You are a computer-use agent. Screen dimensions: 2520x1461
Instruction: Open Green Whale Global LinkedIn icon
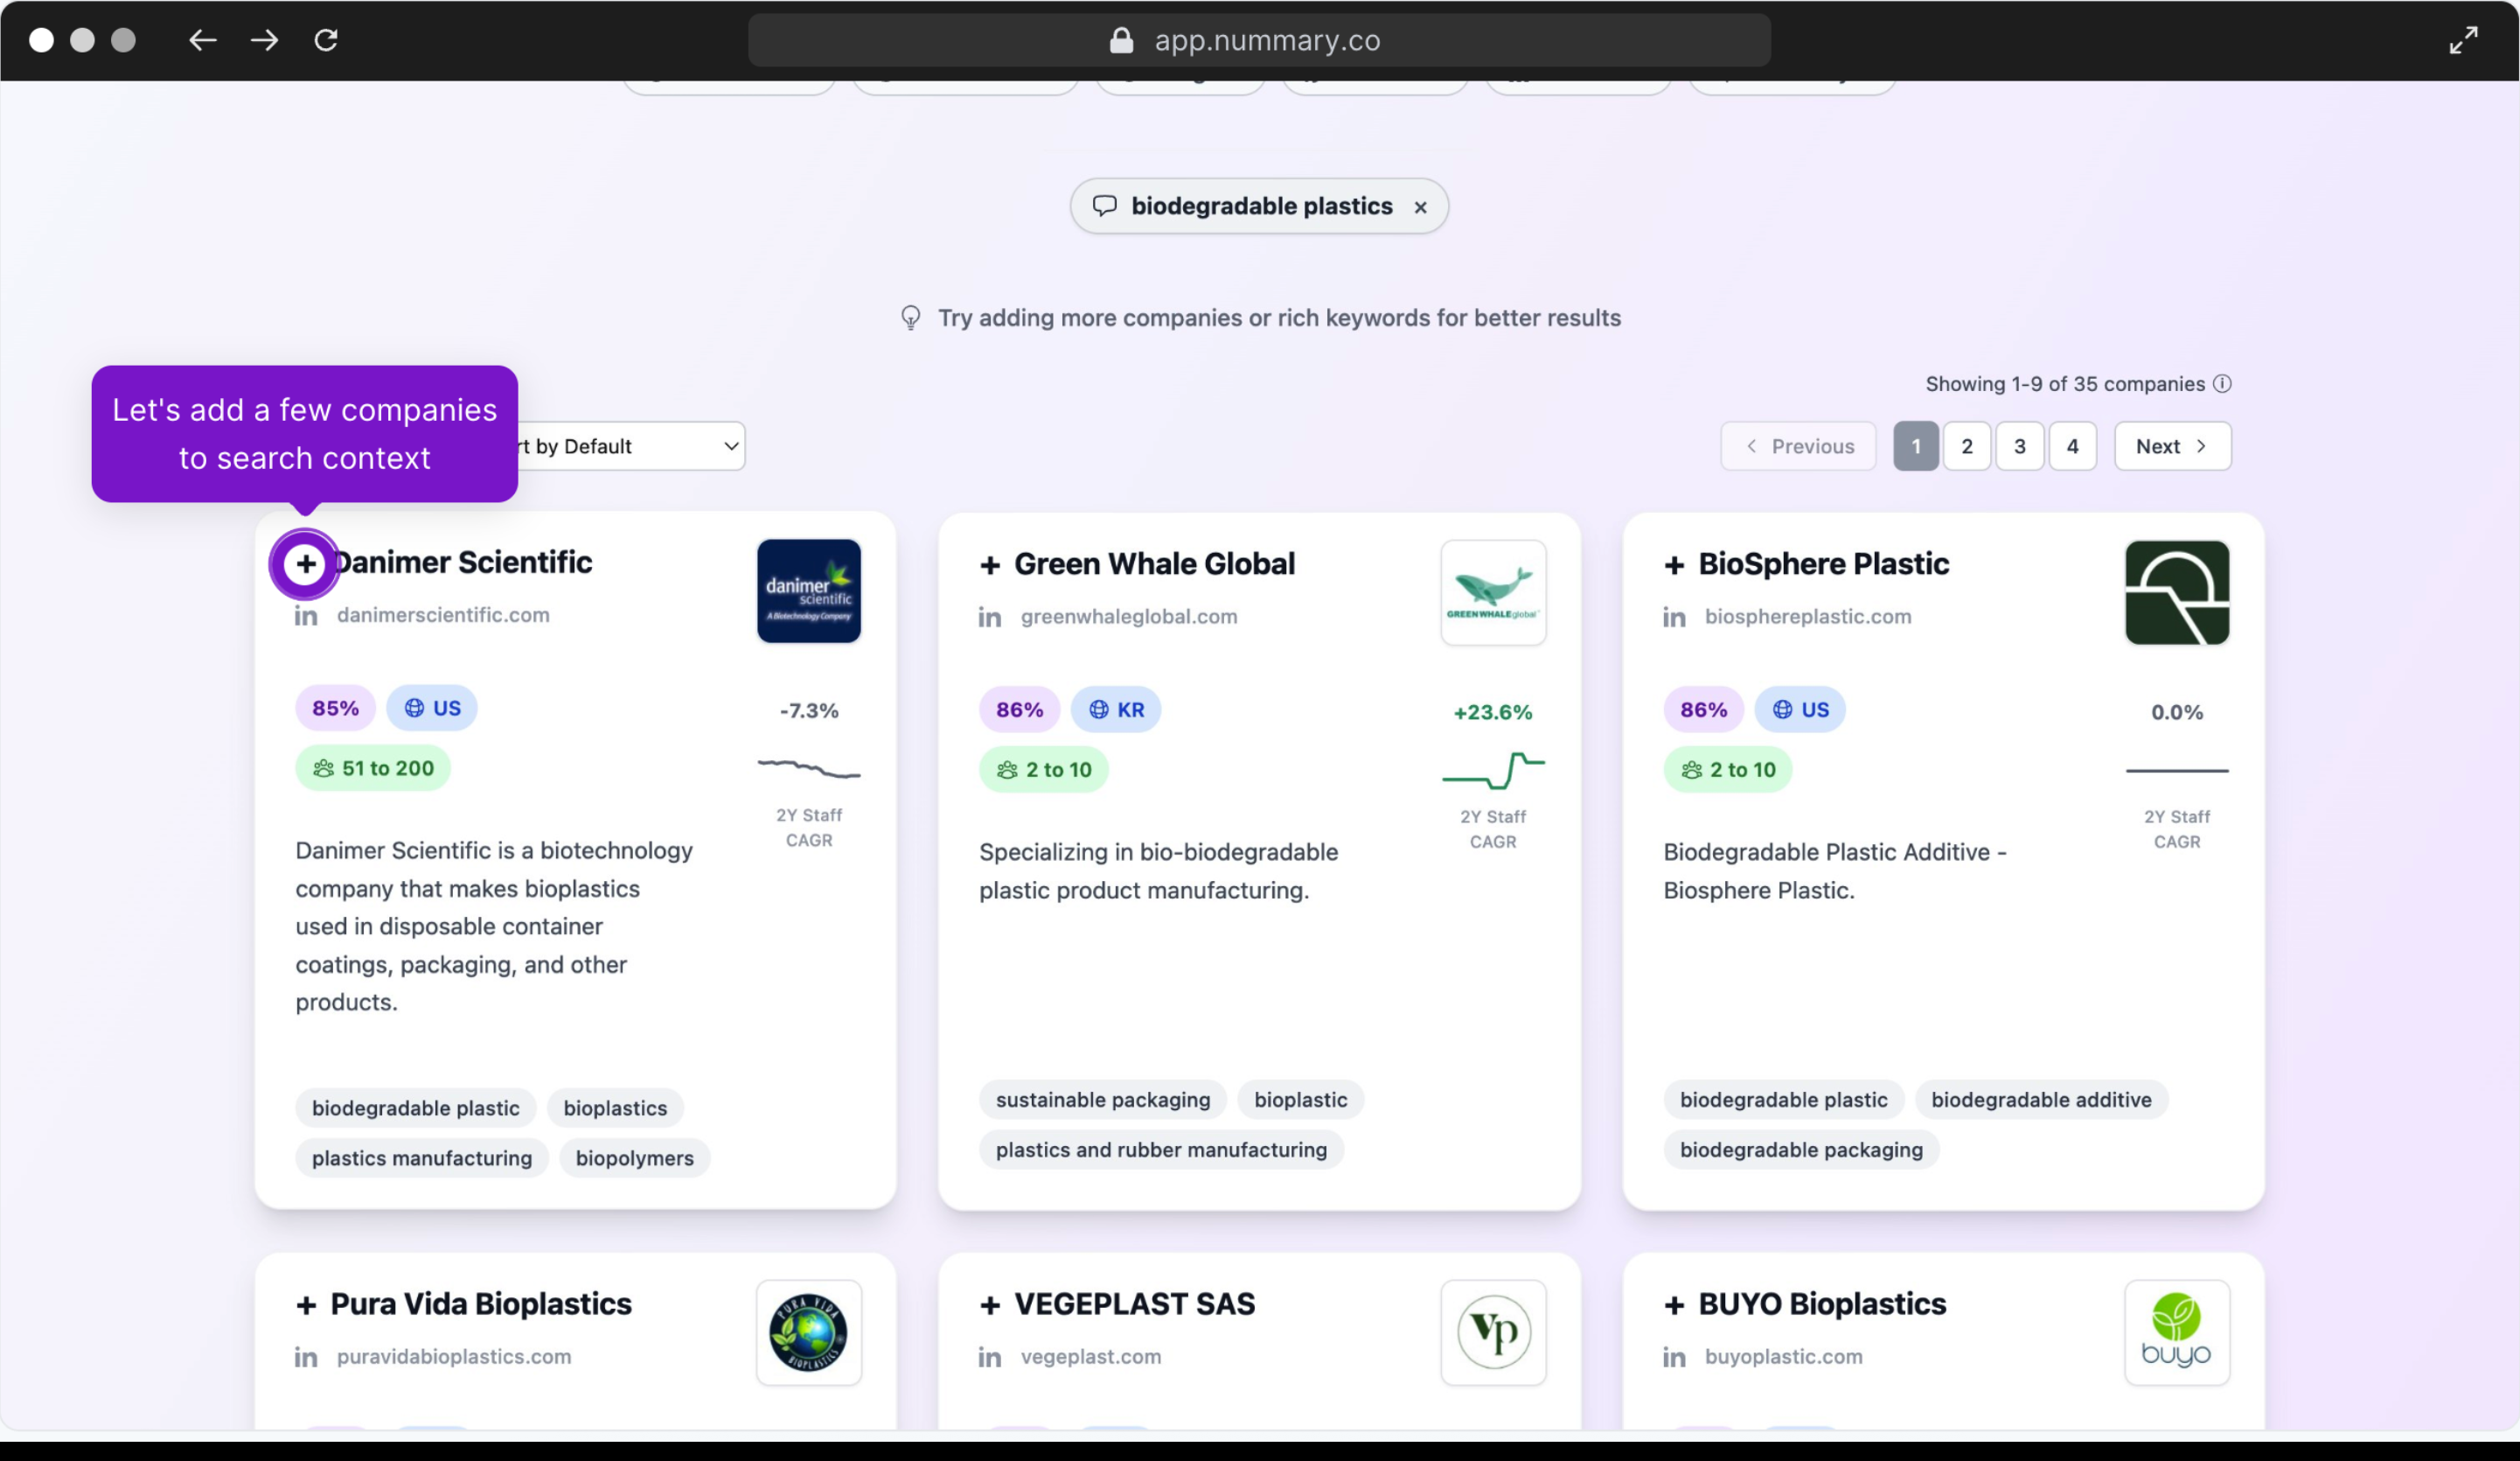(990, 618)
